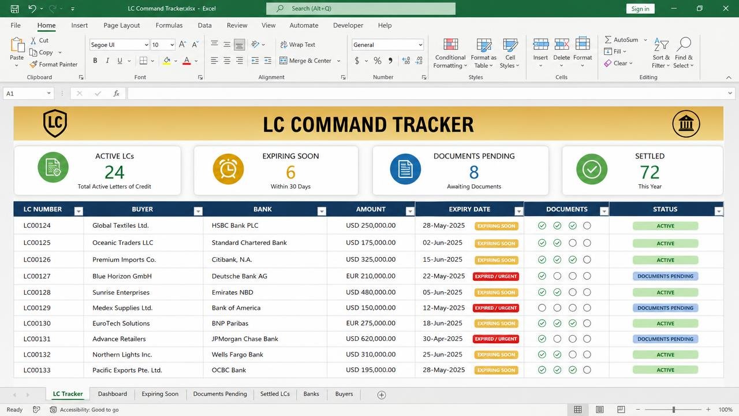Click the Increase Font Size icon
The height and width of the screenshot is (416, 739).
182,44
